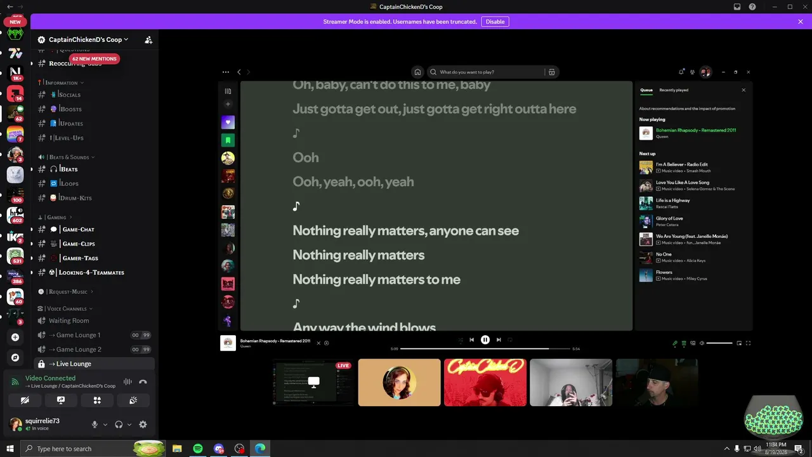Screen dimensions: 812x457
Task: Share your screen in Discord
Action: pyautogui.click(x=61, y=401)
